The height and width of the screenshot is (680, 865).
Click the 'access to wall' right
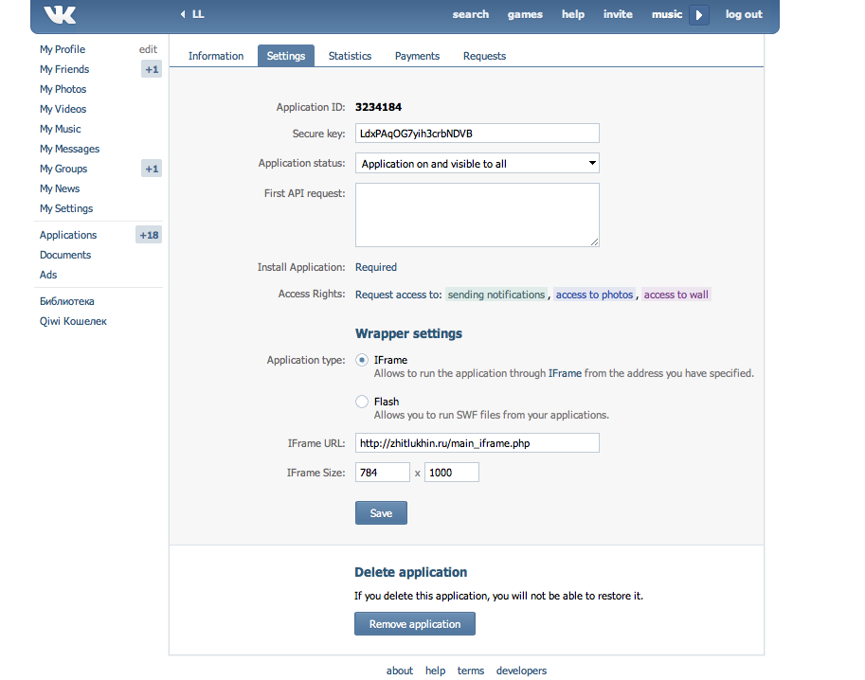676,295
